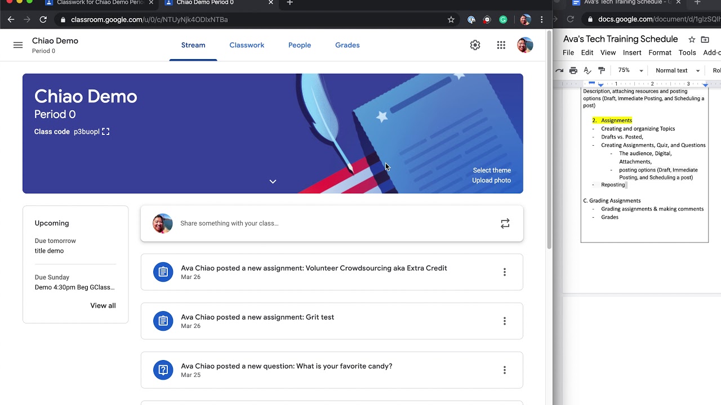Open the Format menu in Google Docs
Screen dimensions: 721x405
click(660, 52)
